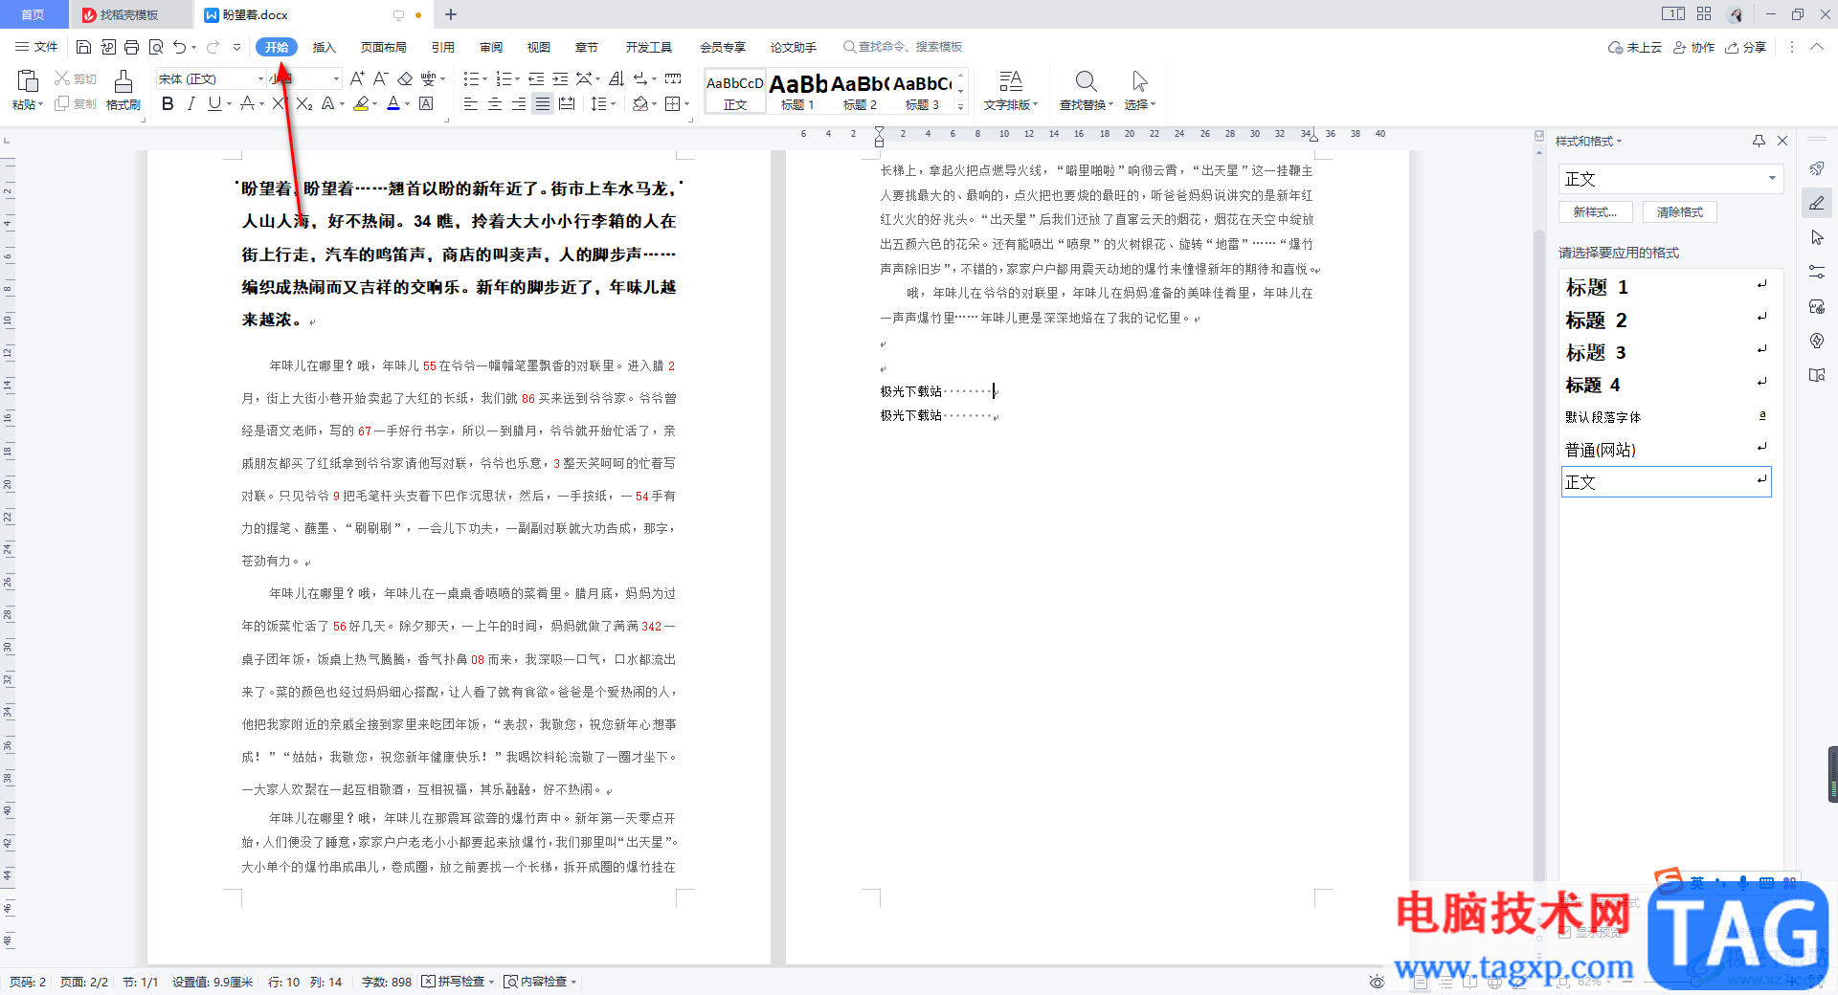This screenshot has width=1838, height=995.
Task: Click the 分享 (Share) button
Action: pyautogui.click(x=1746, y=47)
